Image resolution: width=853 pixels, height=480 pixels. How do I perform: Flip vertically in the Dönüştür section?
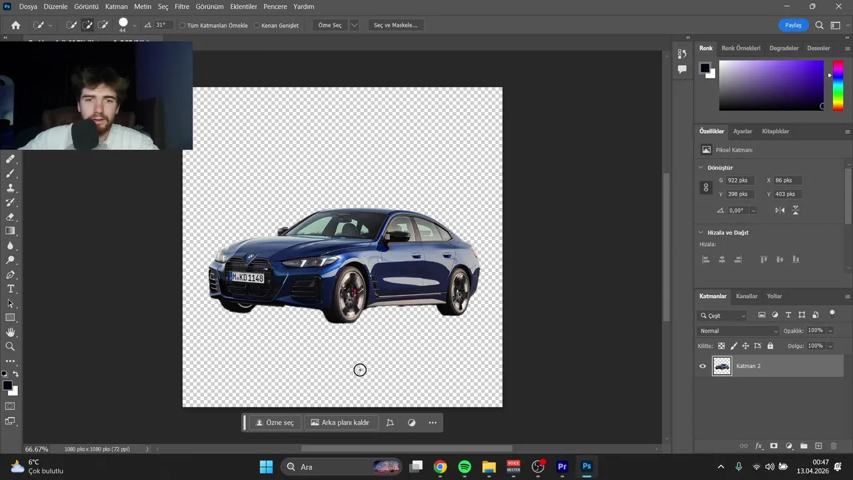795,210
